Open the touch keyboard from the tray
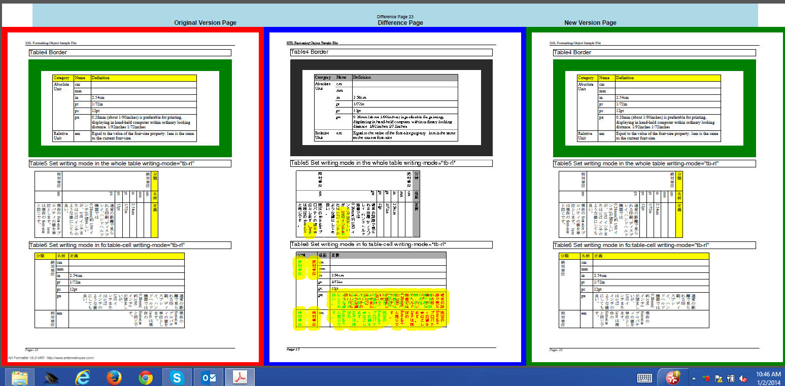This screenshot has height=386, width=785. (x=644, y=378)
